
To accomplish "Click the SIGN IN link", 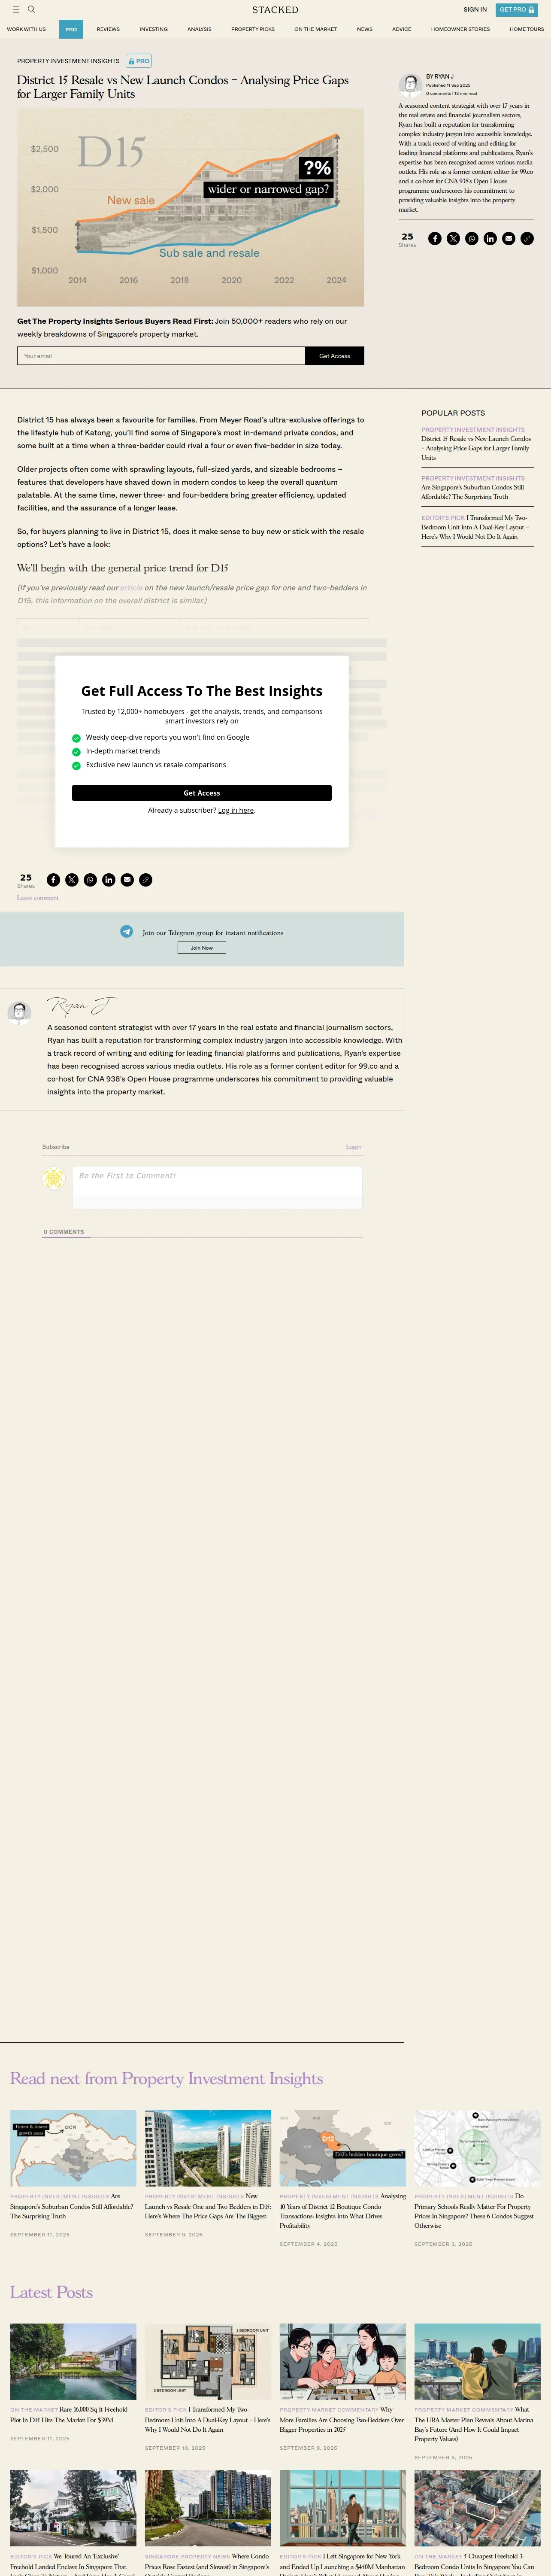I will [x=475, y=9].
